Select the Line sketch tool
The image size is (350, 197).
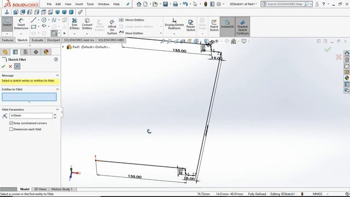(34, 20)
